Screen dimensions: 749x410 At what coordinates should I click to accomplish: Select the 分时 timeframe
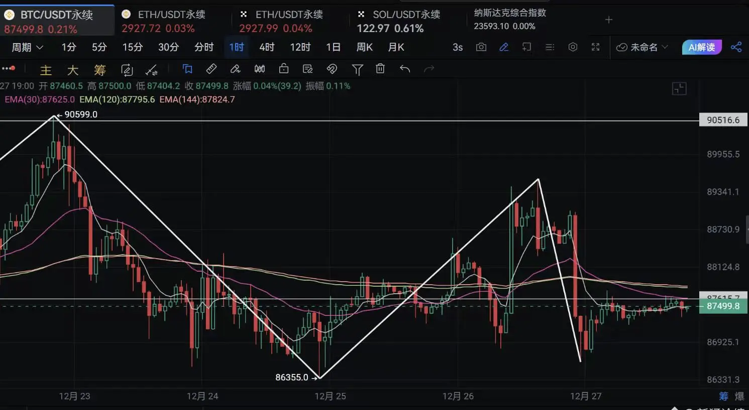pos(204,47)
